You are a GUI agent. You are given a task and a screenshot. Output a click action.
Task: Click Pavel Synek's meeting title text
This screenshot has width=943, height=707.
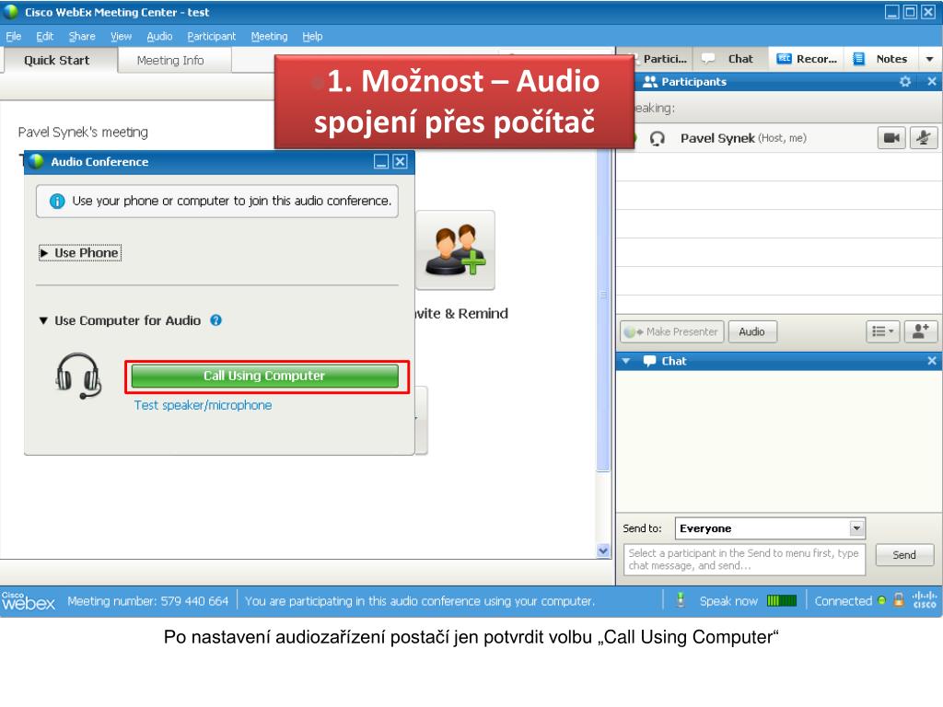83,133
